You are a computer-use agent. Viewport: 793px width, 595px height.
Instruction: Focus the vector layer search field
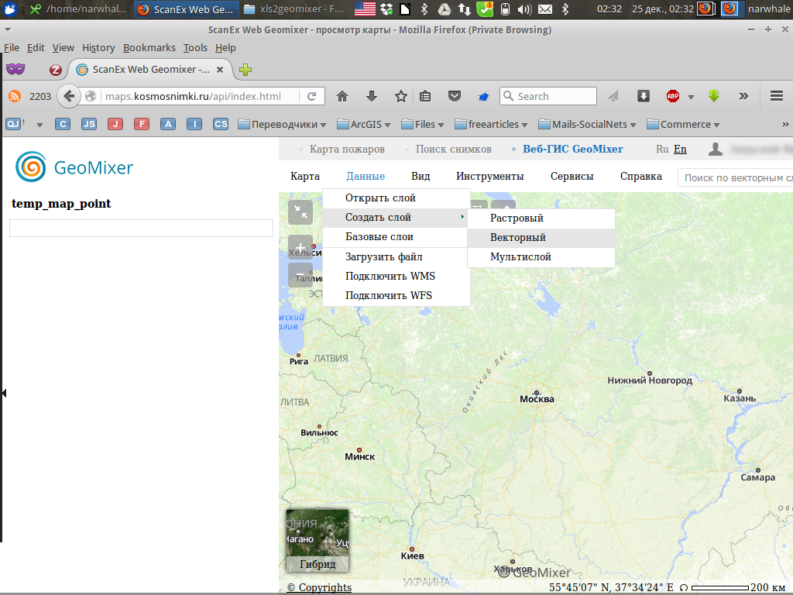(x=735, y=177)
